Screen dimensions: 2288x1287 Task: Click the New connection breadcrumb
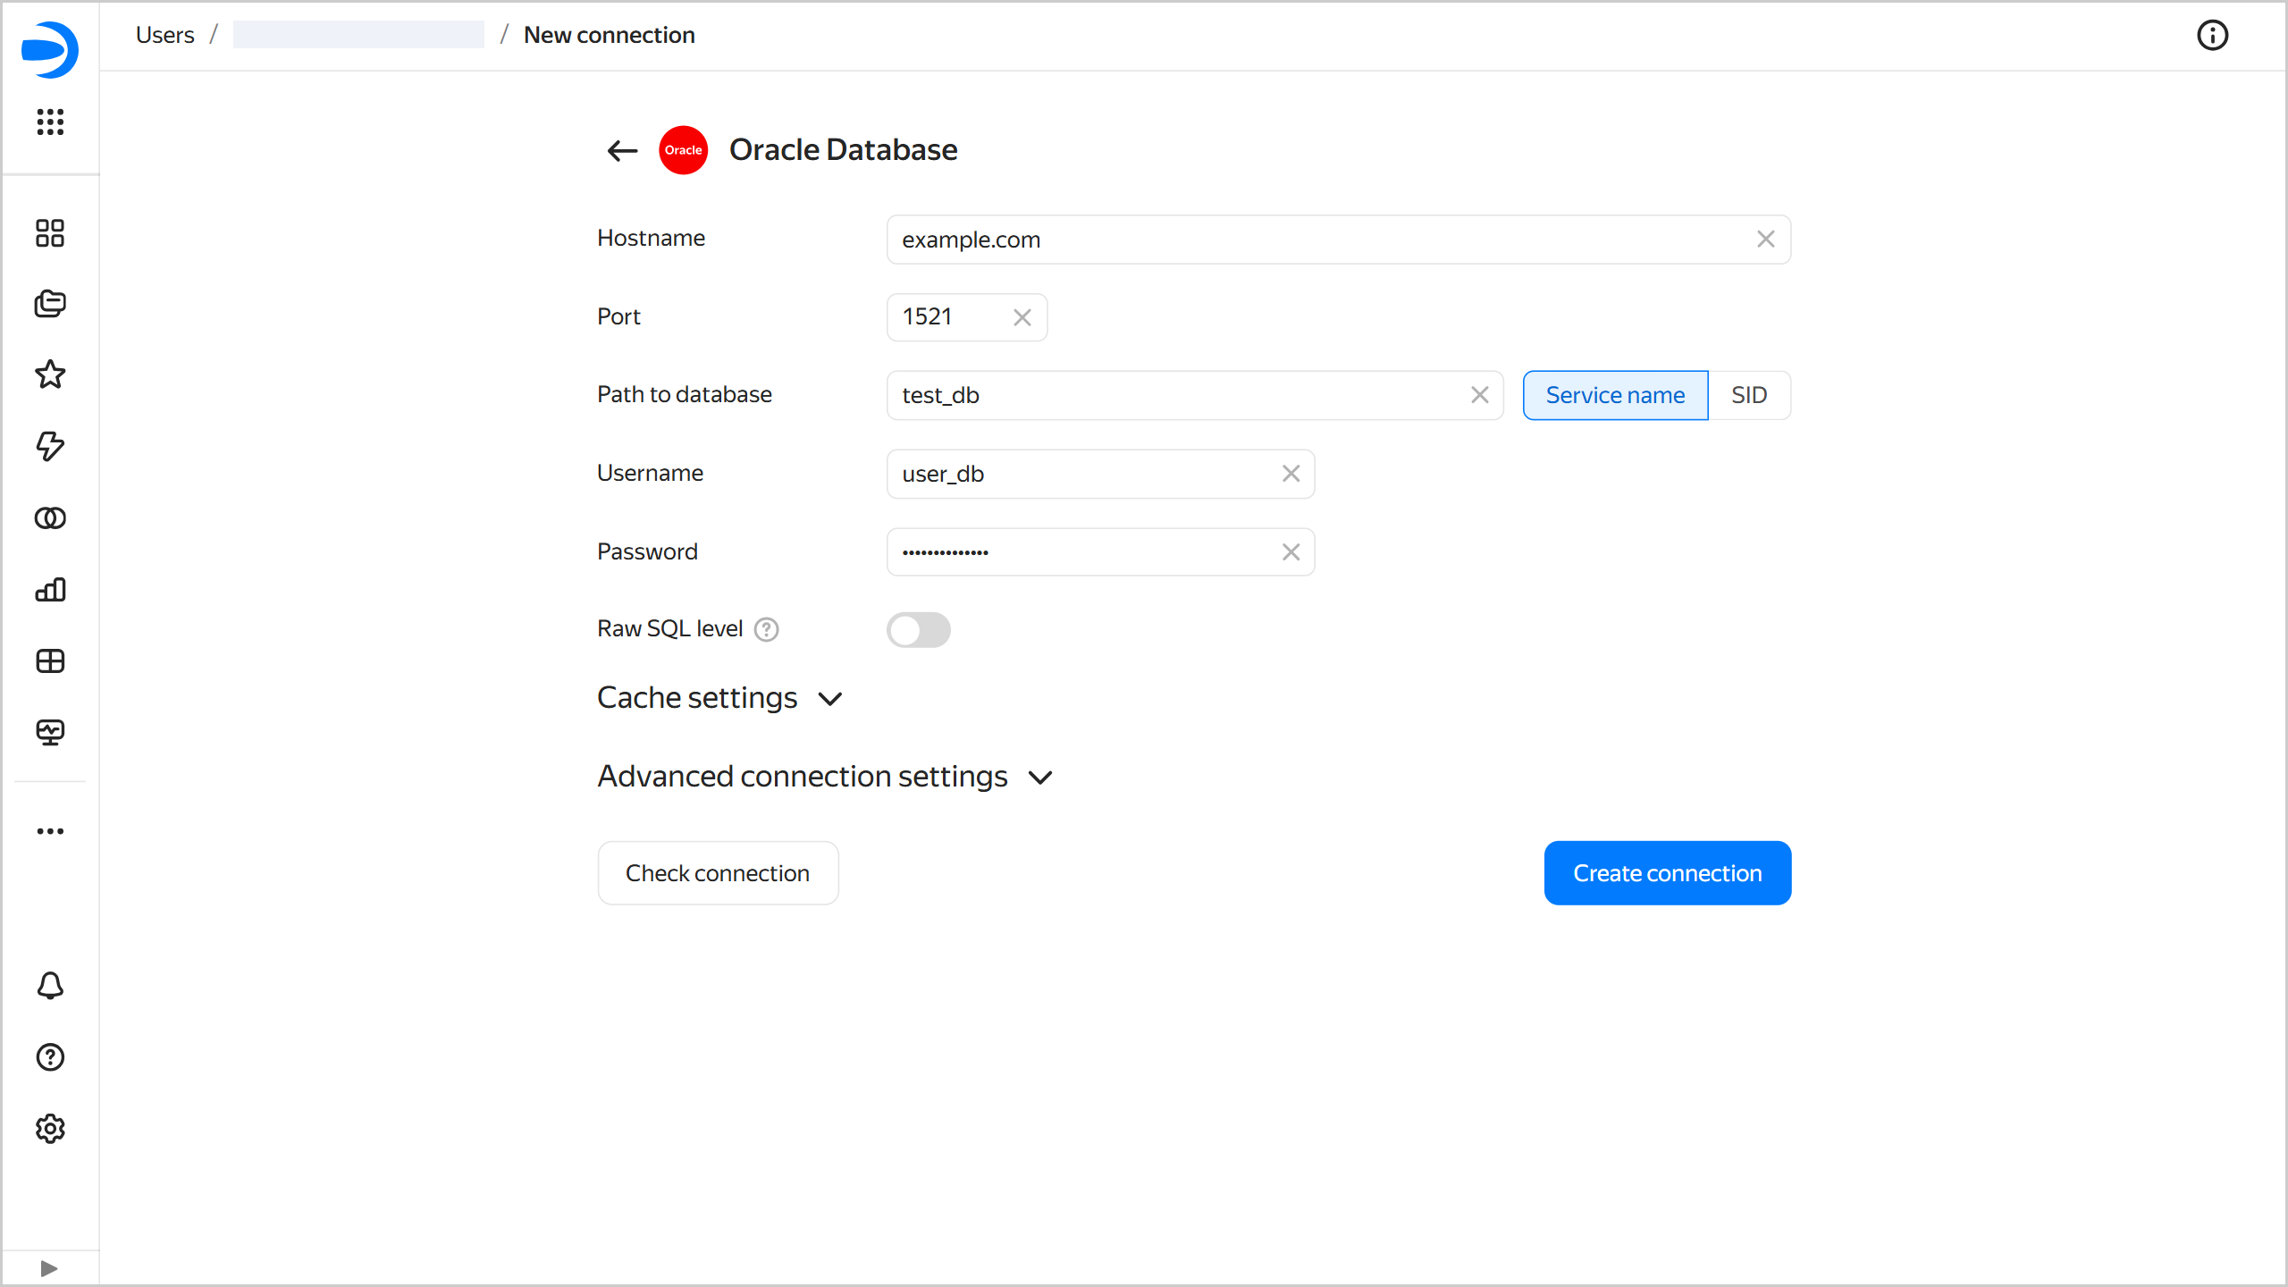point(609,35)
